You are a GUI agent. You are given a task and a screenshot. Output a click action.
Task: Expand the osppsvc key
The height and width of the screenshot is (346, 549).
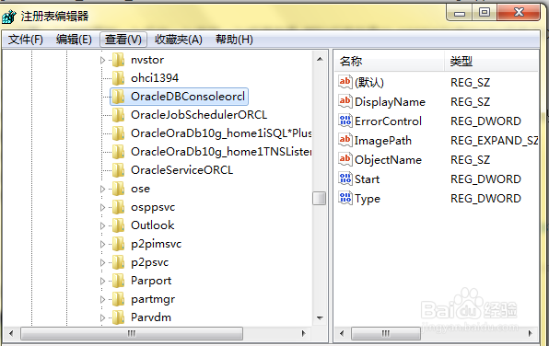(102, 207)
